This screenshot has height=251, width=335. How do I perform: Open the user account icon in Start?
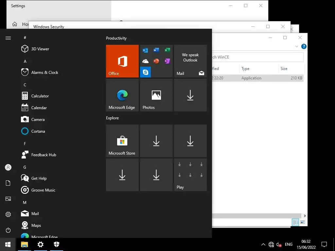click(x=8, y=167)
